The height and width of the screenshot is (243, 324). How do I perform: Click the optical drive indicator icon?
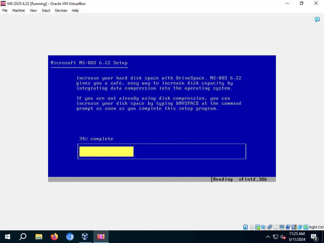(x=252, y=227)
